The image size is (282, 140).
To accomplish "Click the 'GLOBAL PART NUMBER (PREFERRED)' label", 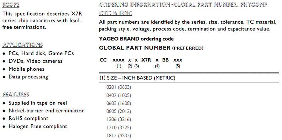I will click(x=151, y=48).
